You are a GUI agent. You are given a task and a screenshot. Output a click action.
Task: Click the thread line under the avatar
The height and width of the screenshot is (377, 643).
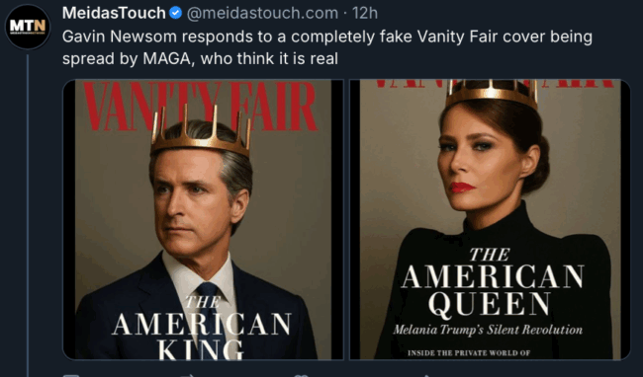(28, 215)
